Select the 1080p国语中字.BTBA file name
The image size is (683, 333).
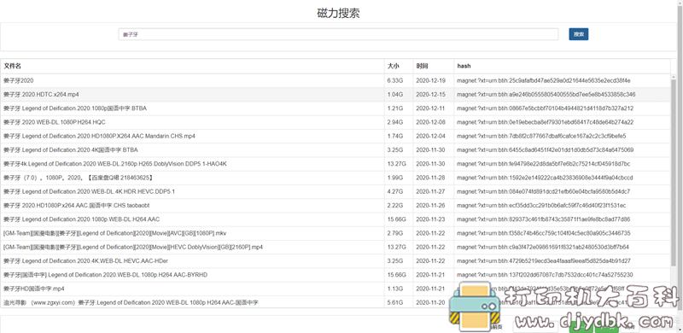tap(75, 108)
